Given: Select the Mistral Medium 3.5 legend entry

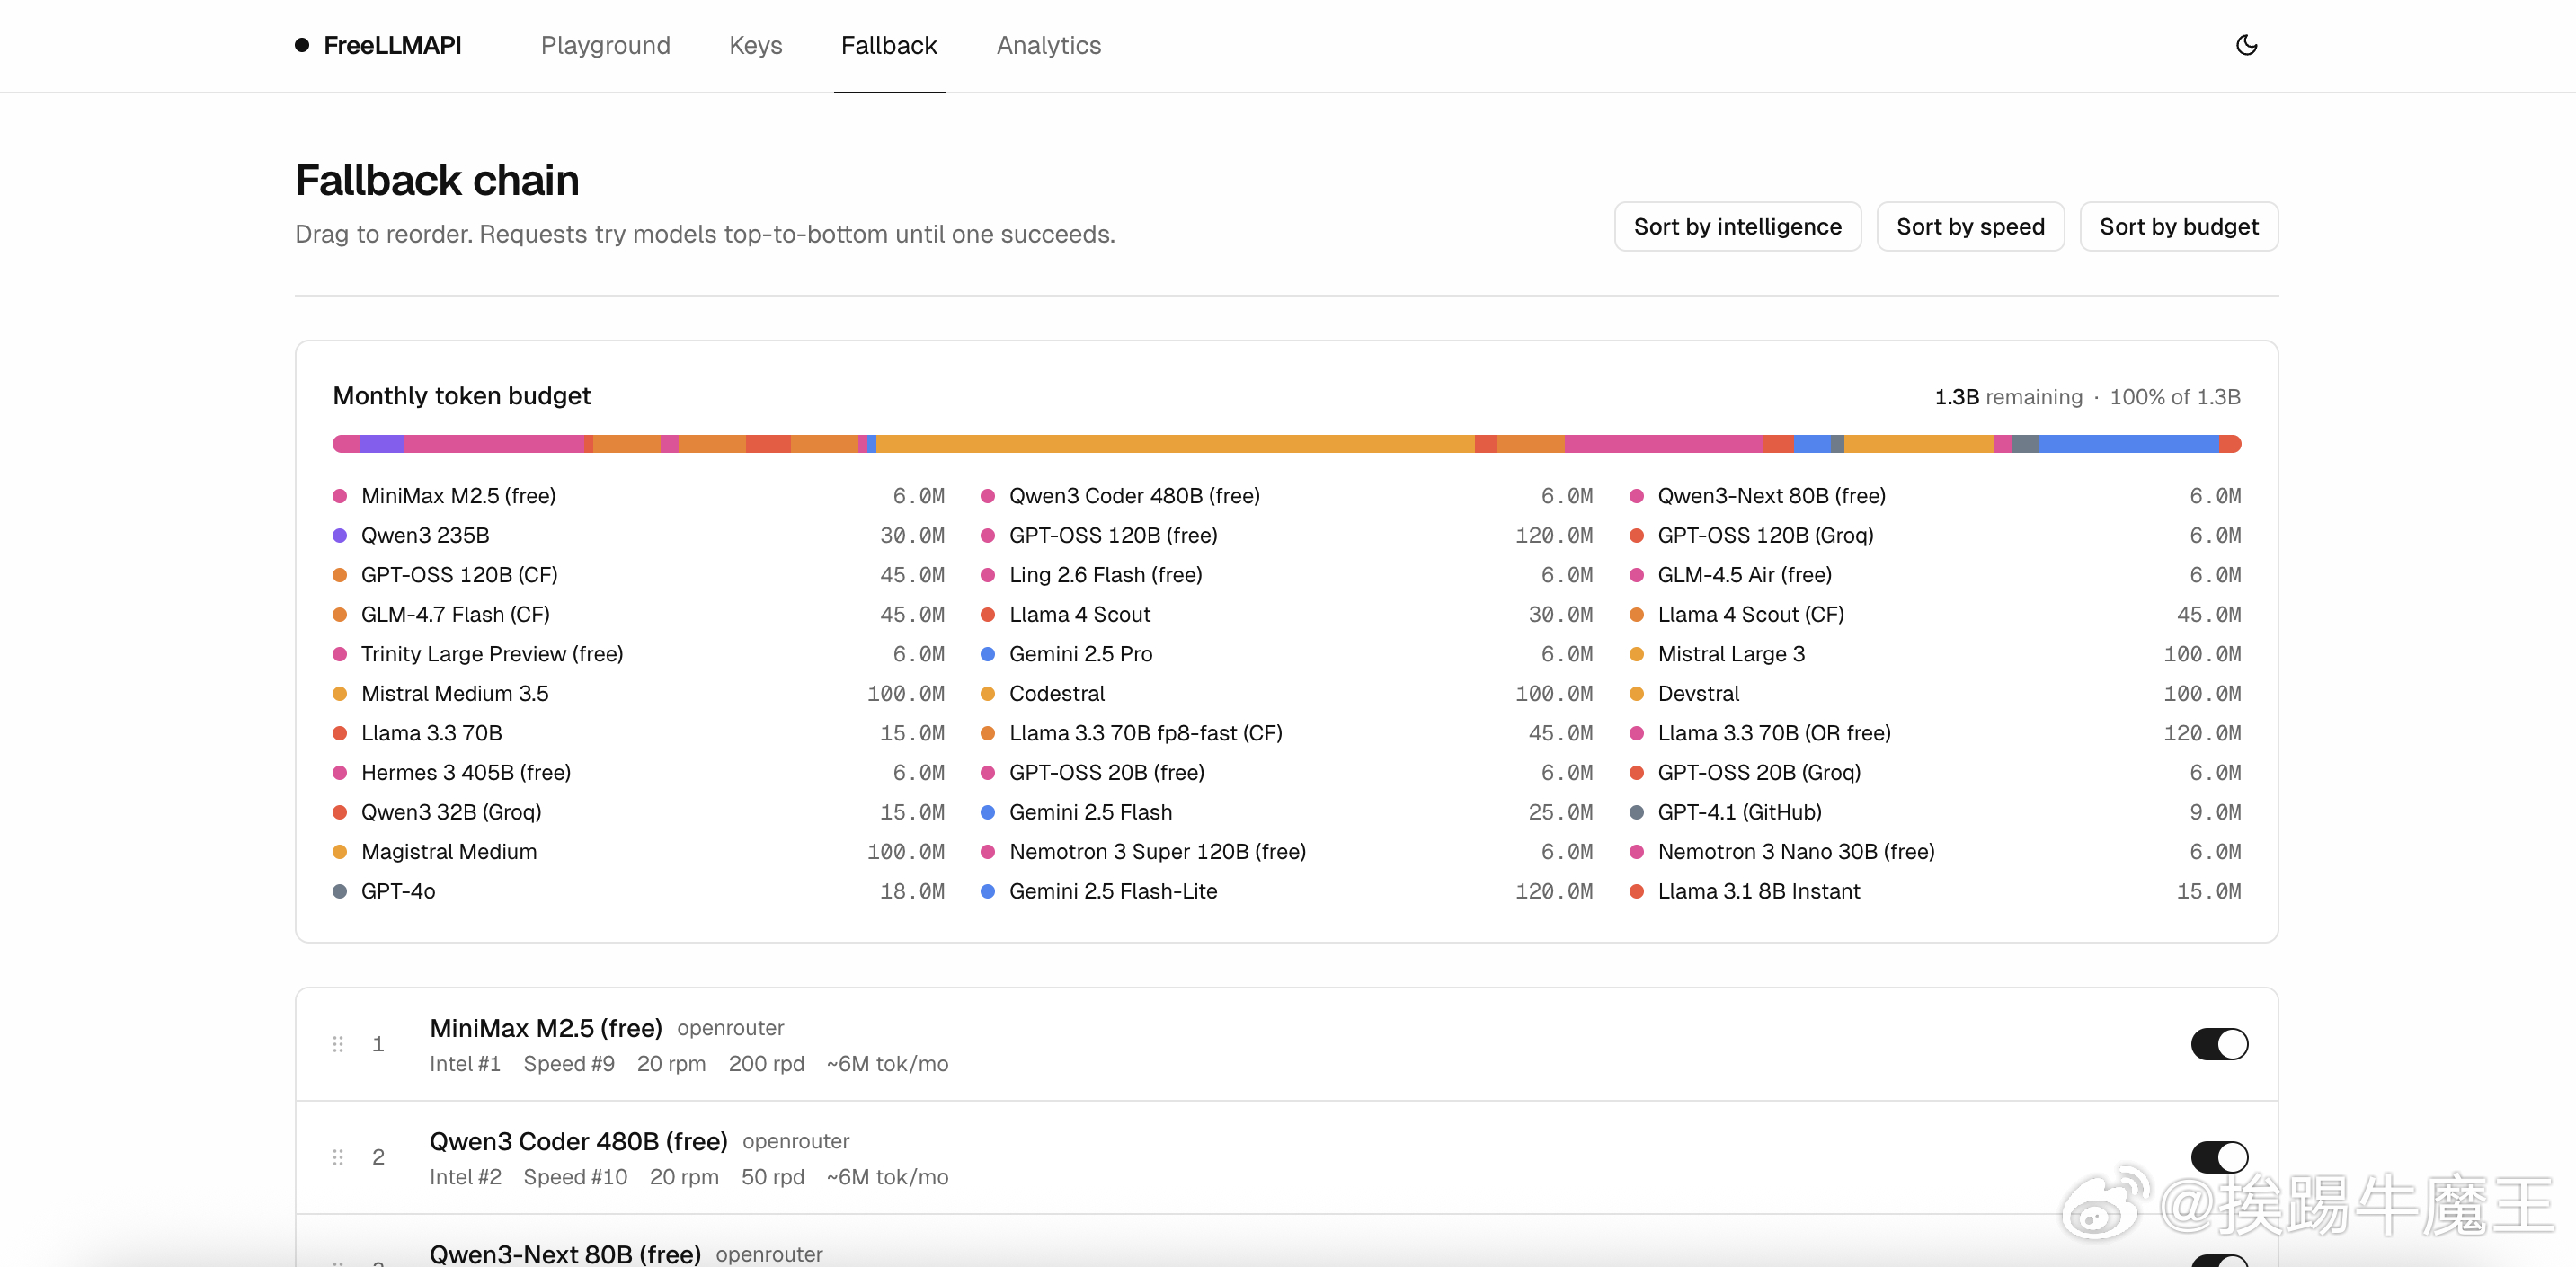Looking at the screenshot, I should (x=639, y=694).
